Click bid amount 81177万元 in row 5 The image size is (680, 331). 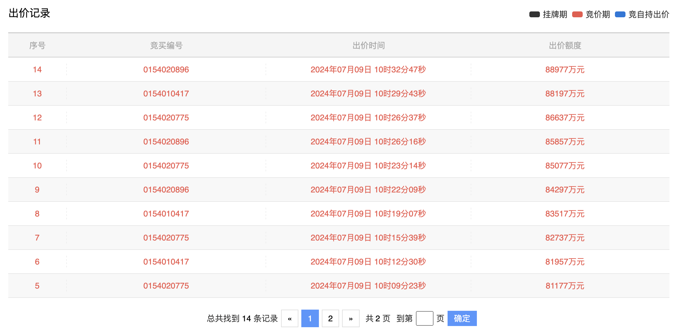[x=565, y=286]
